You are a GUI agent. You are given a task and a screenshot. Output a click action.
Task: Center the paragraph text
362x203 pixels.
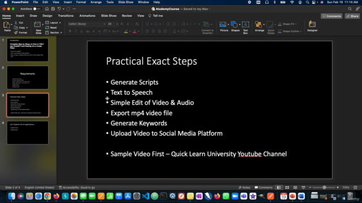pos(153,32)
